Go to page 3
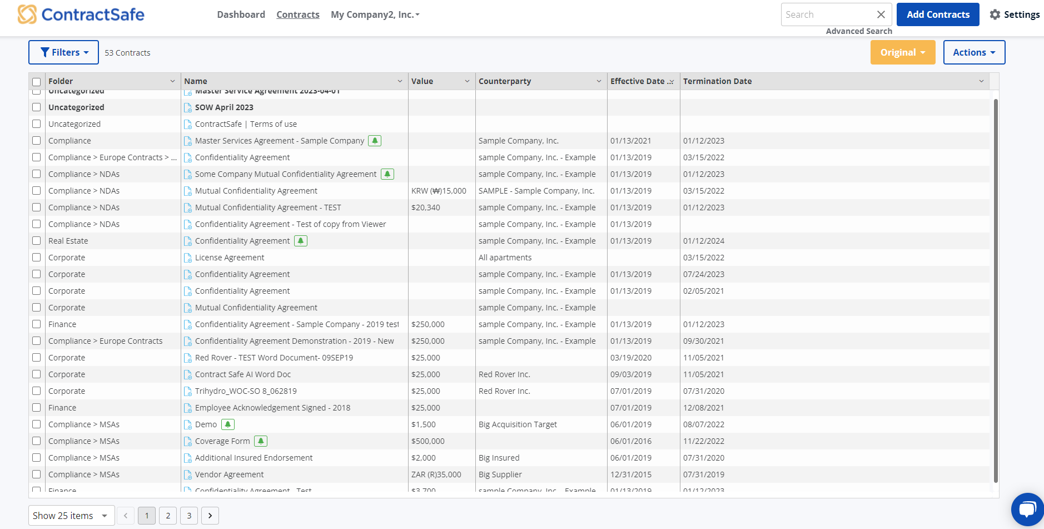Screen dimensions: 1044x529 point(189,516)
